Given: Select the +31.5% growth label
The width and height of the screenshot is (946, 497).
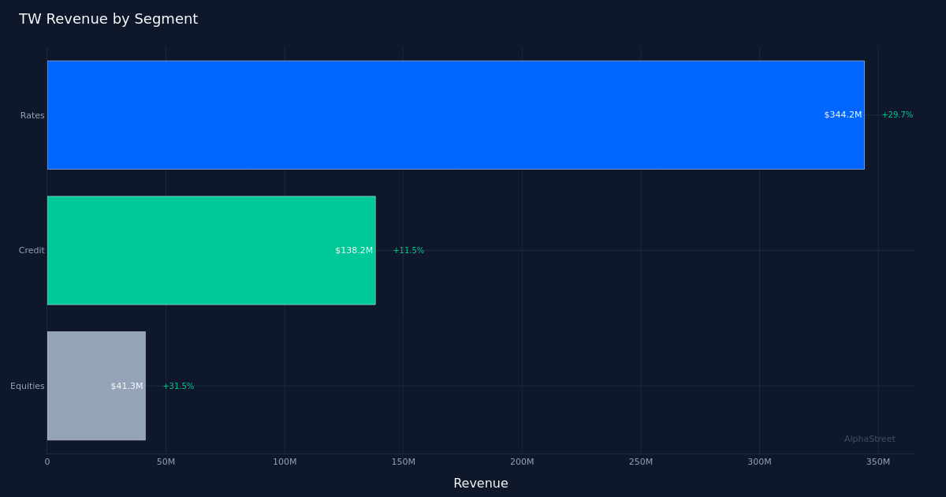Looking at the screenshot, I should tap(178, 387).
